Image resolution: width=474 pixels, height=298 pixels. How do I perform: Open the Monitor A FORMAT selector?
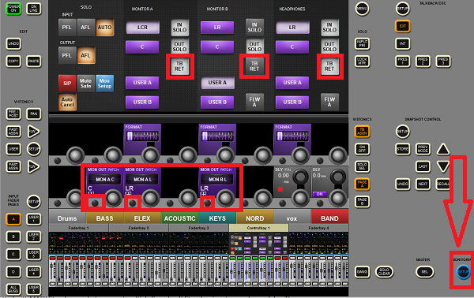[142, 136]
